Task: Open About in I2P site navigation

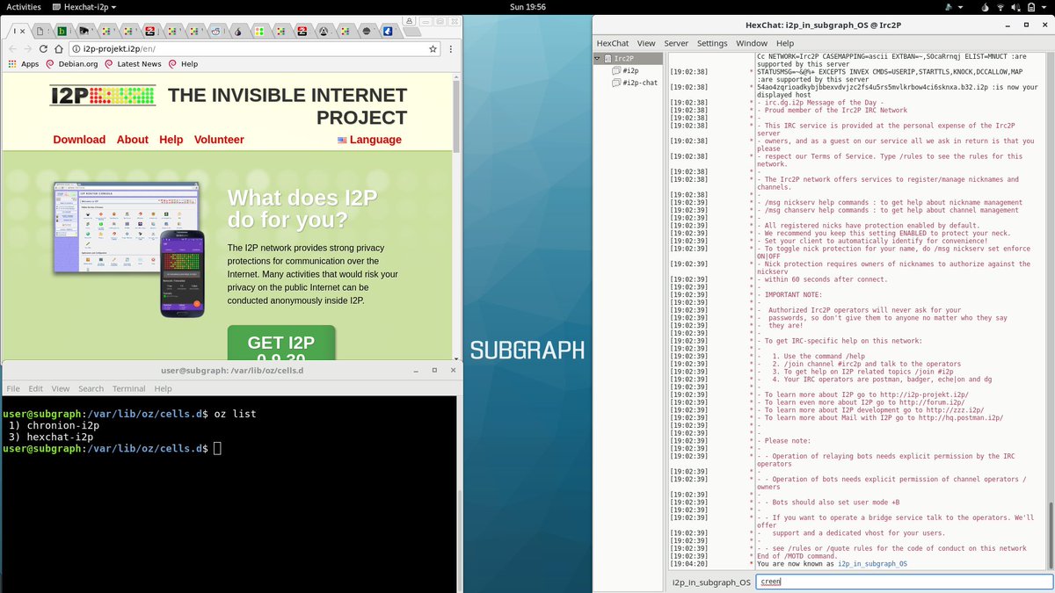Action: (133, 140)
